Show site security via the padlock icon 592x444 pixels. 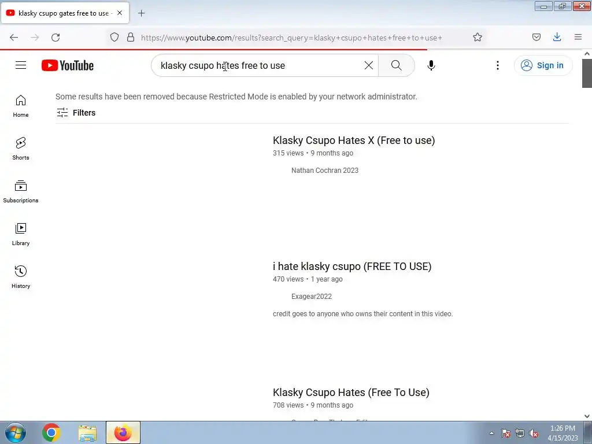click(x=131, y=37)
